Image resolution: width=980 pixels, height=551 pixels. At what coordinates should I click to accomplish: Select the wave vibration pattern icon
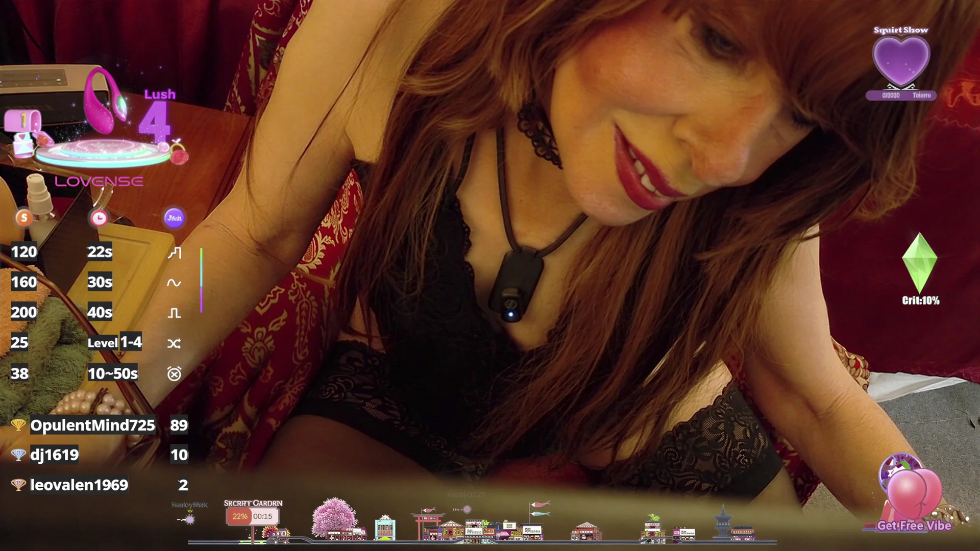click(x=174, y=283)
